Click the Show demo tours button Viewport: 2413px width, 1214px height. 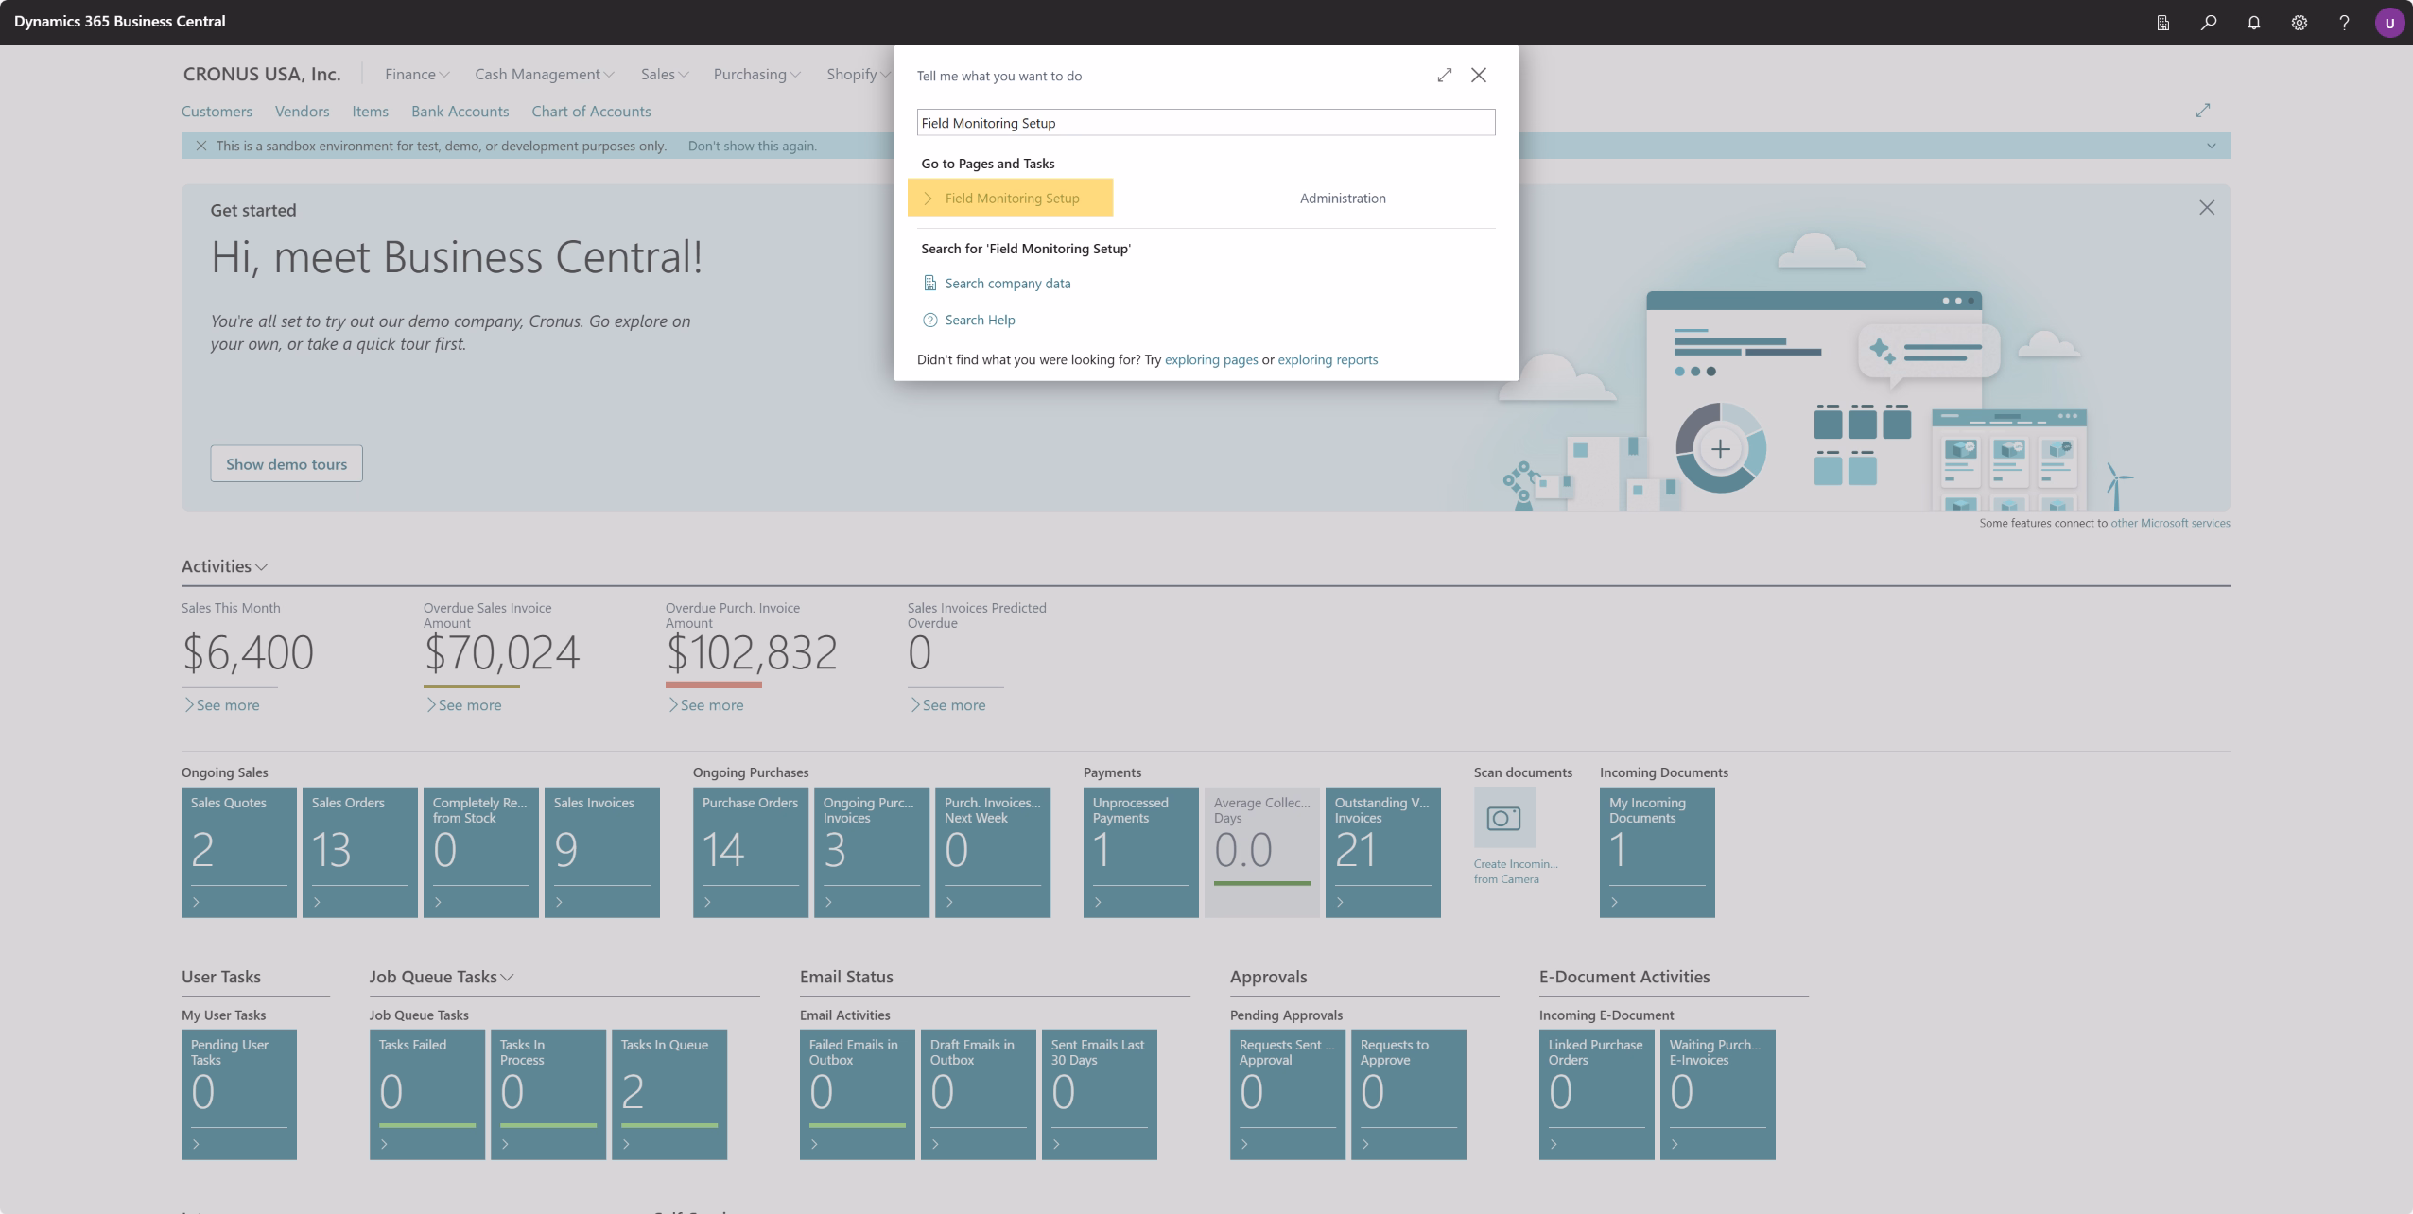pos(286,463)
